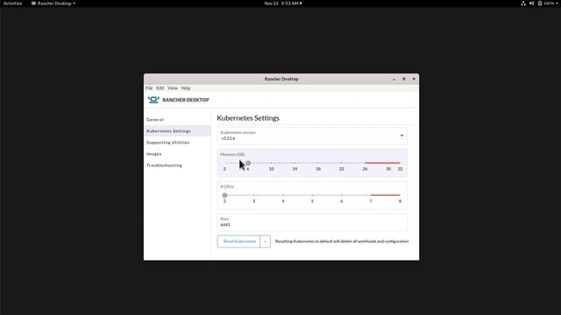Close the Rancher Desktop window
This screenshot has height=315, width=561.
[x=414, y=79]
